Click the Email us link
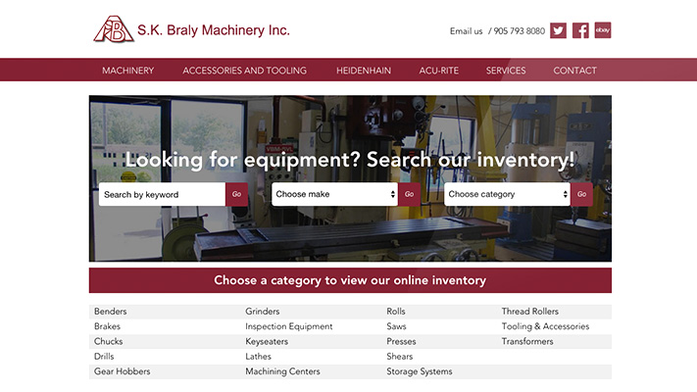 pyautogui.click(x=466, y=31)
